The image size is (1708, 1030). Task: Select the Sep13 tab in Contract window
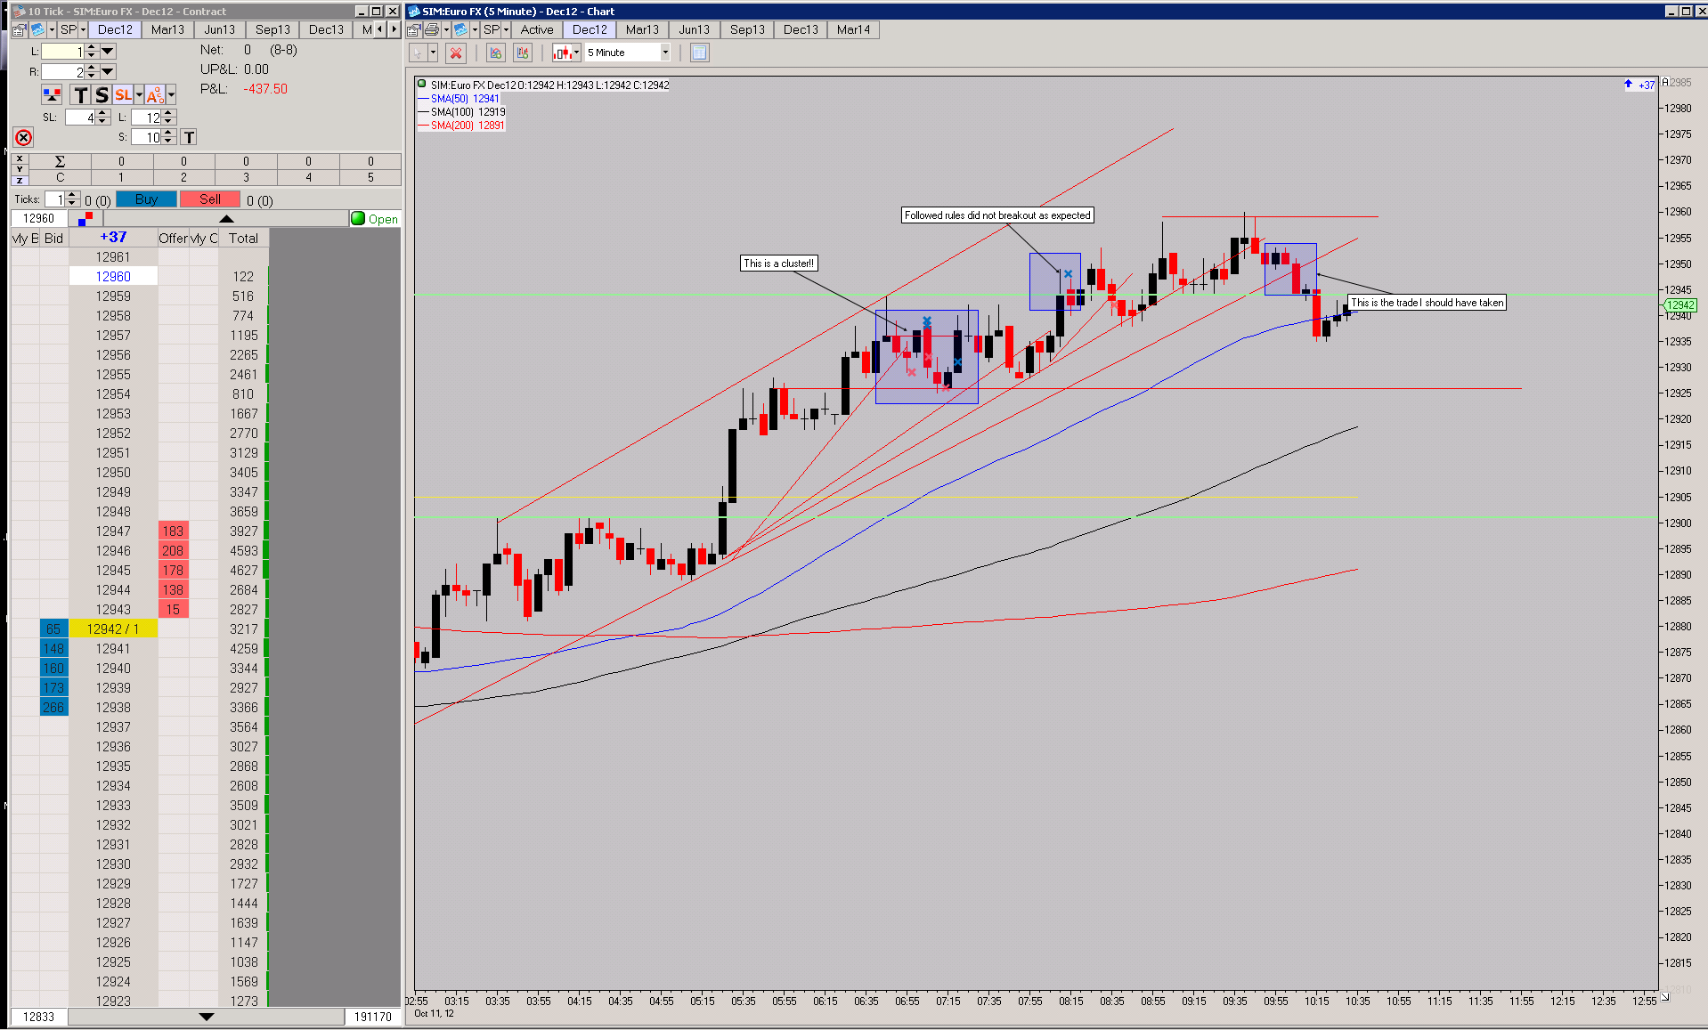tap(272, 29)
